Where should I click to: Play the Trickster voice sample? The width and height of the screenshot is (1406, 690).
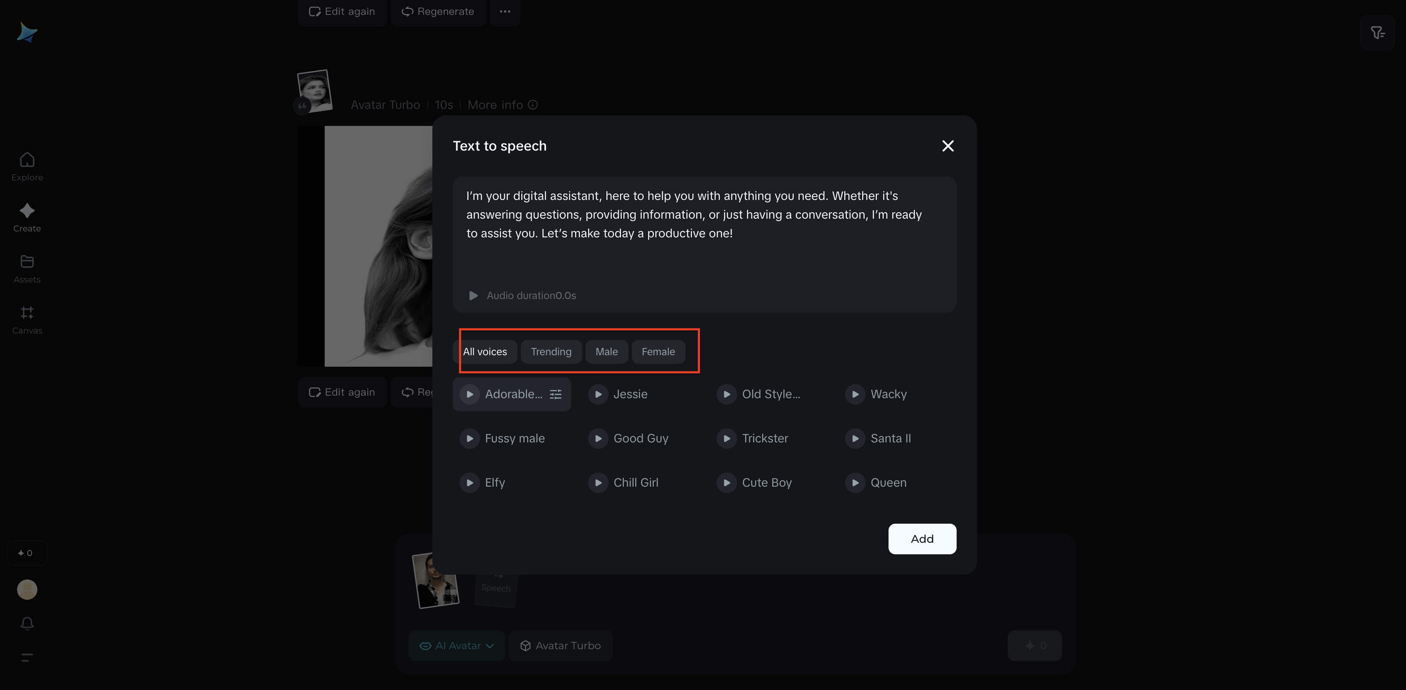coord(726,438)
